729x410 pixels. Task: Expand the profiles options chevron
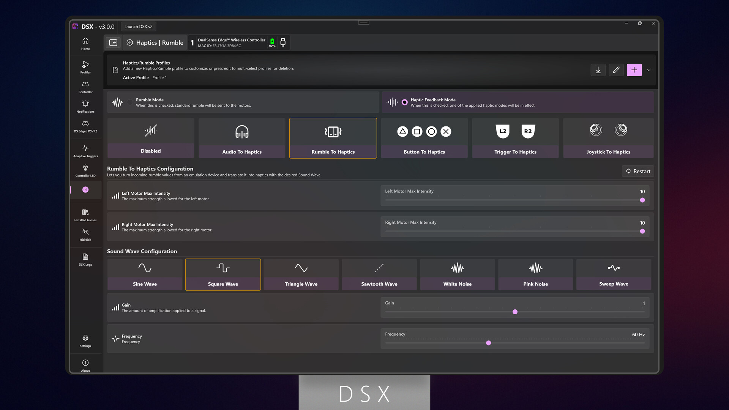point(649,70)
